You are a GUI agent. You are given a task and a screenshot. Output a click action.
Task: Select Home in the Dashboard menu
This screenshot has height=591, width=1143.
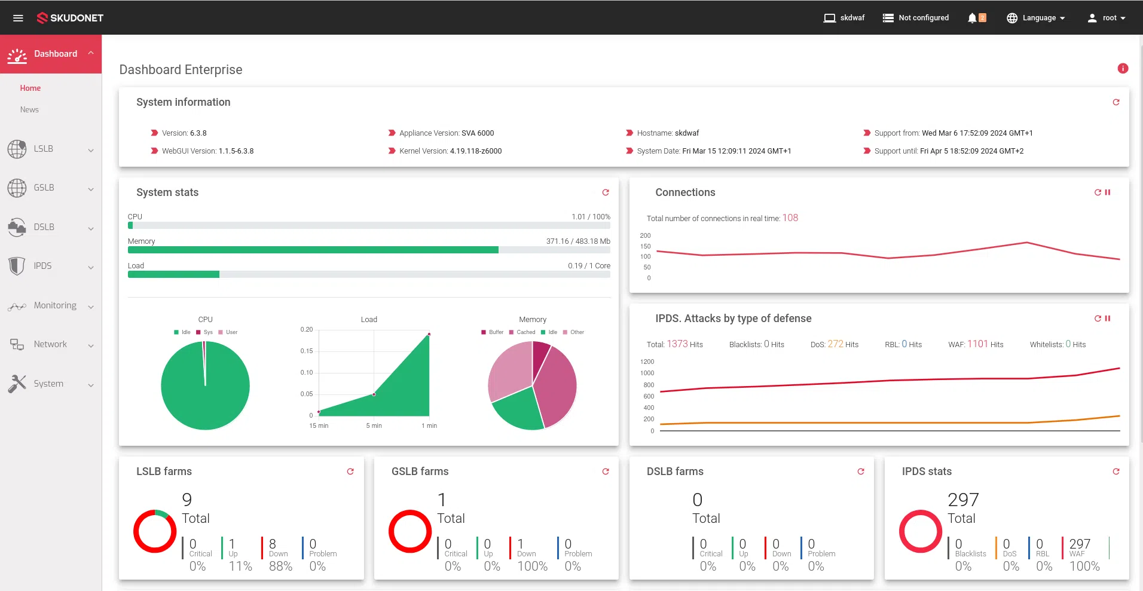tap(30, 88)
